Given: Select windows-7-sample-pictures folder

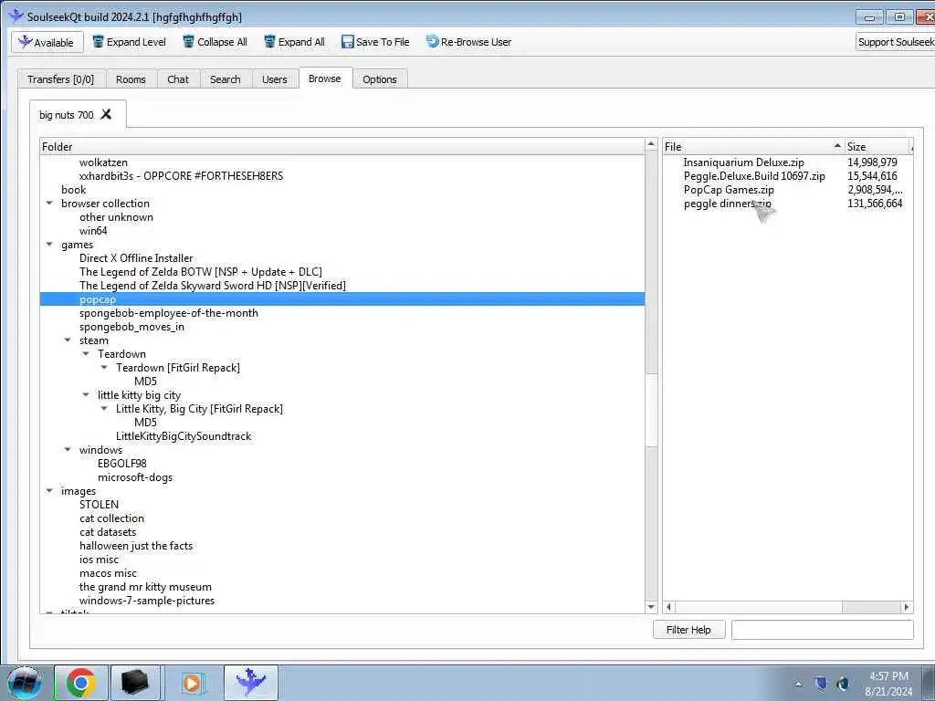Looking at the screenshot, I should click(147, 601).
